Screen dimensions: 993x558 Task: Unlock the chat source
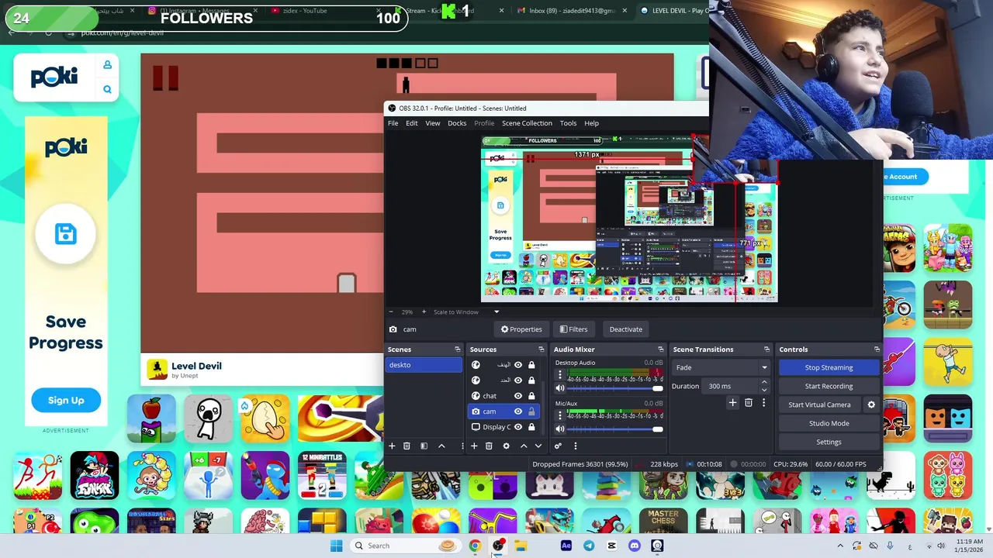point(531,396)
